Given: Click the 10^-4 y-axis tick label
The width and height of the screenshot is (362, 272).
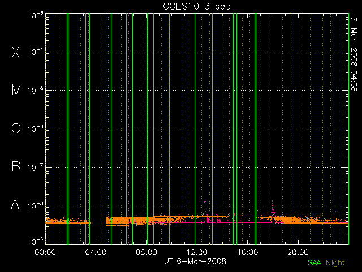Looking at the screenshot, I should tap(35, 52).
